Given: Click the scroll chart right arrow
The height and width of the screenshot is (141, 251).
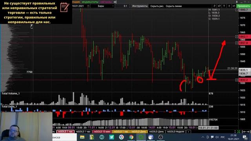Looking at the screenshot, I should point(248,132).
